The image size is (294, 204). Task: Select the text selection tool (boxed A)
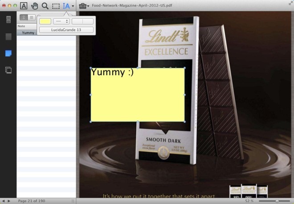[24, 6]
